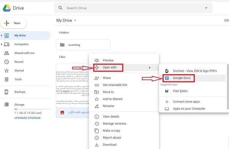Open Backups in sidebar
Screen dimensions: 229x149
20,92
